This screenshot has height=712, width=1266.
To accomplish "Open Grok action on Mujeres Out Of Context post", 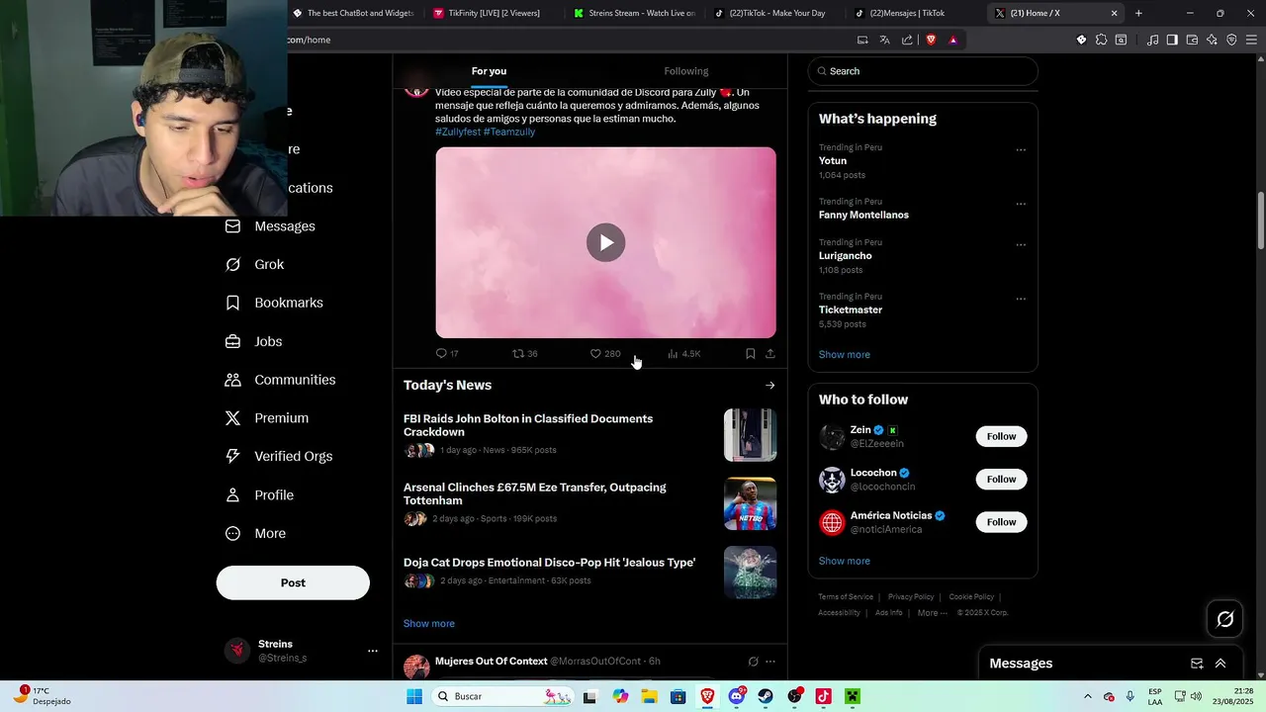I will (753, 662).
